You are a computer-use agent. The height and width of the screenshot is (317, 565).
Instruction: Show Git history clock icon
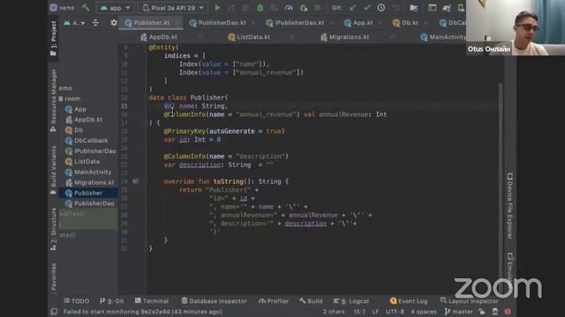coord(380,8)
